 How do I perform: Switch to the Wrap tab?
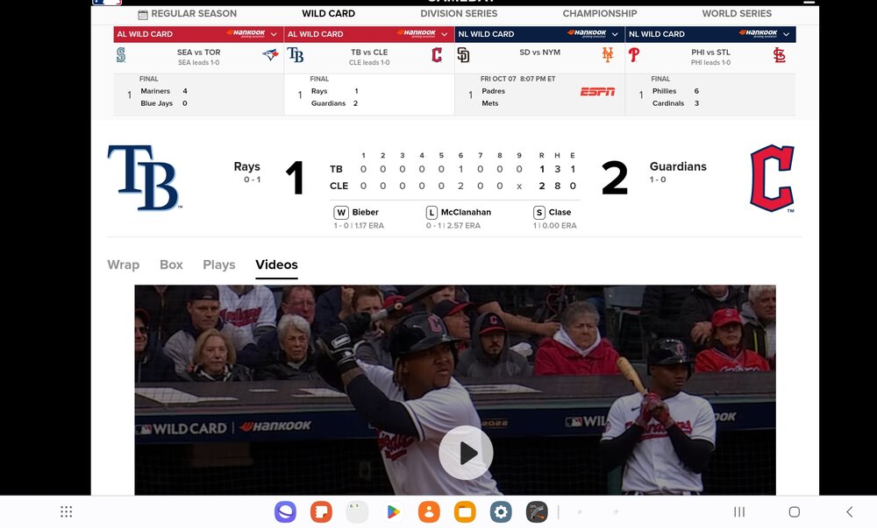(124, 264)
